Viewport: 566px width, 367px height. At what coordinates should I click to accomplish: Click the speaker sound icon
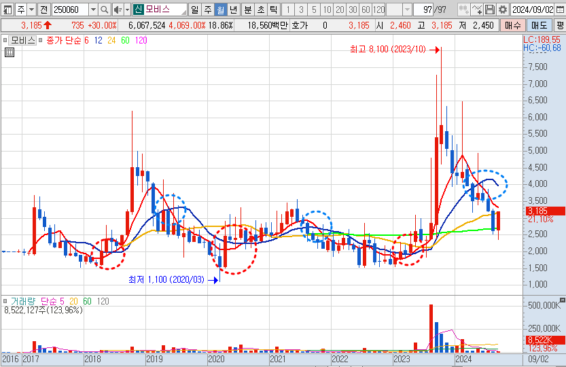point(118,10)
